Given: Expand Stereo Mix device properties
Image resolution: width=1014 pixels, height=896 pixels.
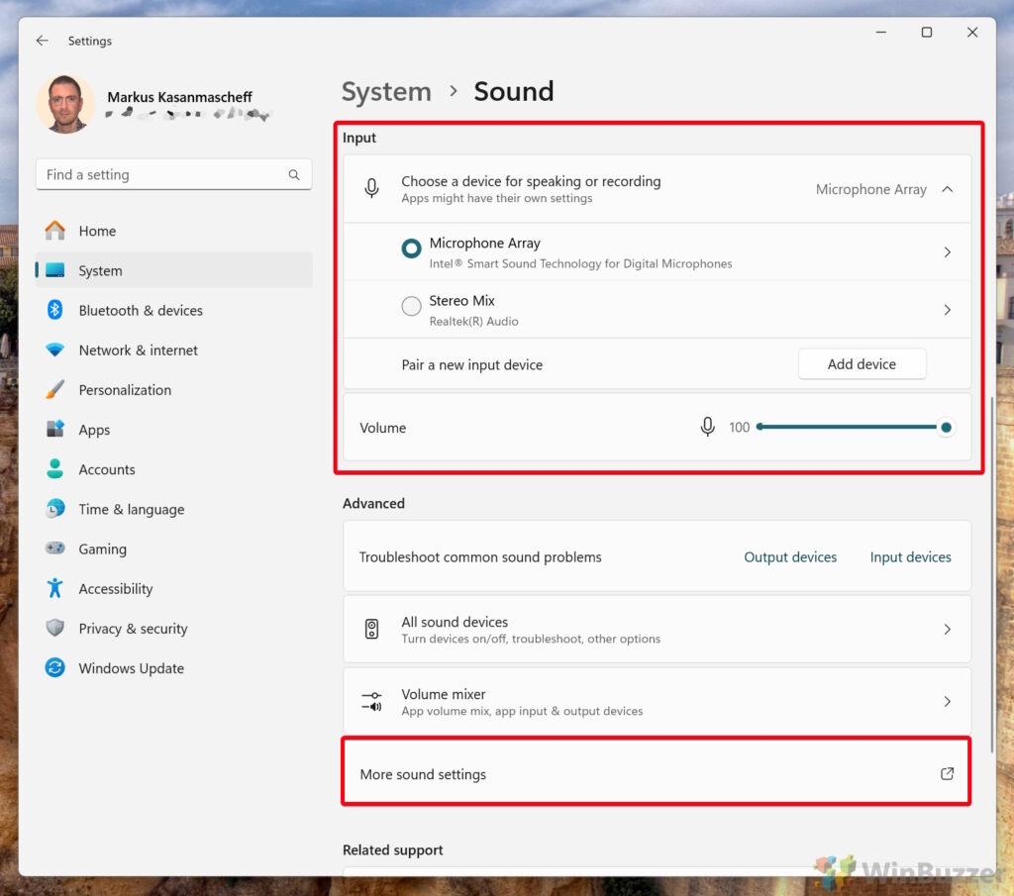Looking at the screenshot, I should click(947, 309).
